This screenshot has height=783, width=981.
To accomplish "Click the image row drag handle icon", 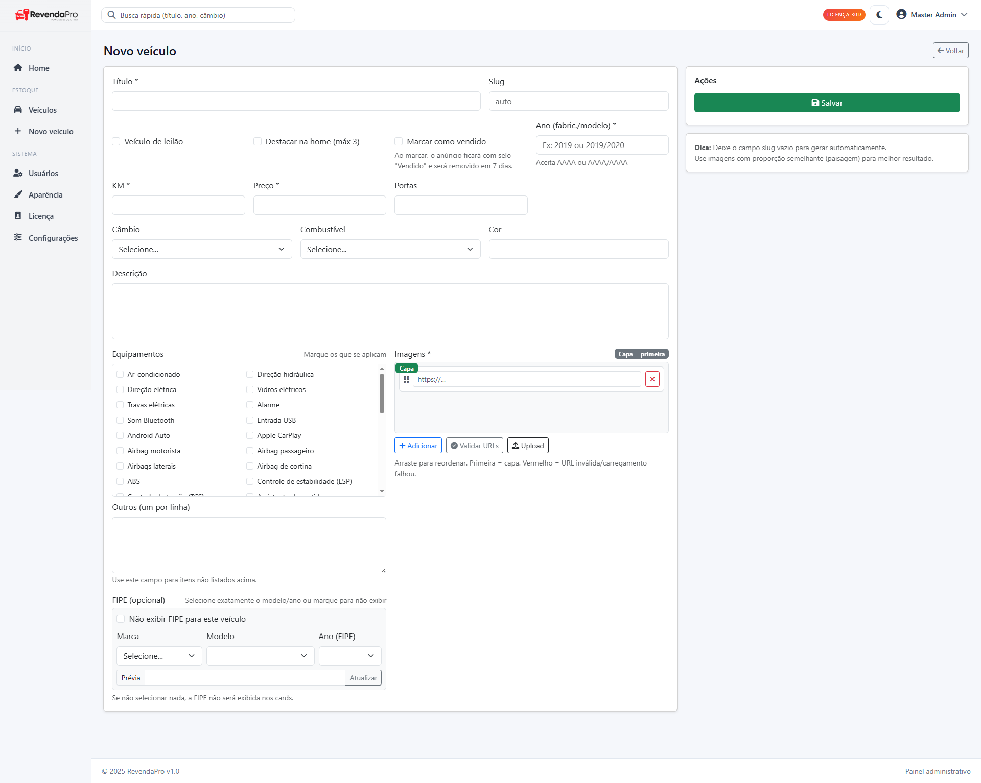I will [406, 379].
